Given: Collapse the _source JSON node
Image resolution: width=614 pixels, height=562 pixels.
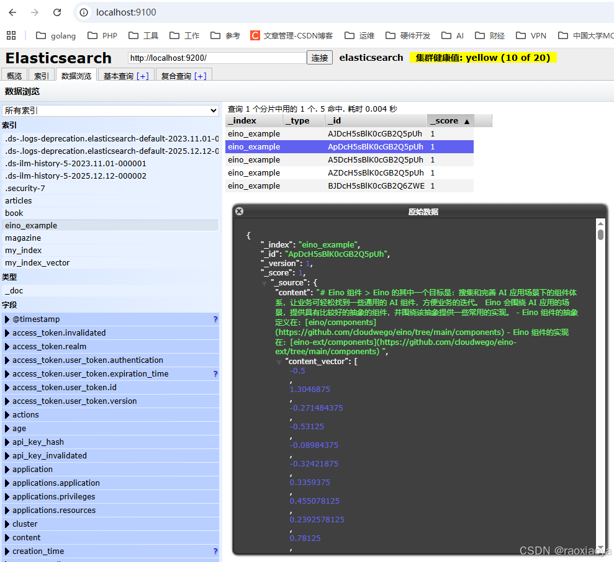Looking at the screenshot, I should 264,283.
